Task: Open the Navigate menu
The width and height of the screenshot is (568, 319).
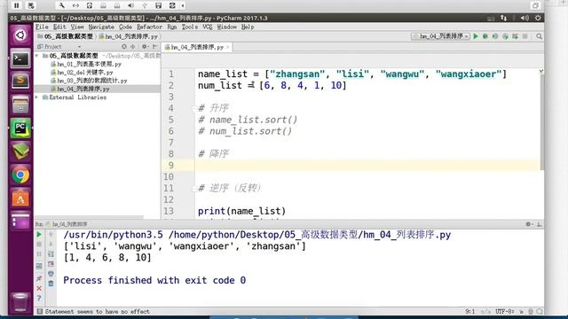Action: [101, 27]
